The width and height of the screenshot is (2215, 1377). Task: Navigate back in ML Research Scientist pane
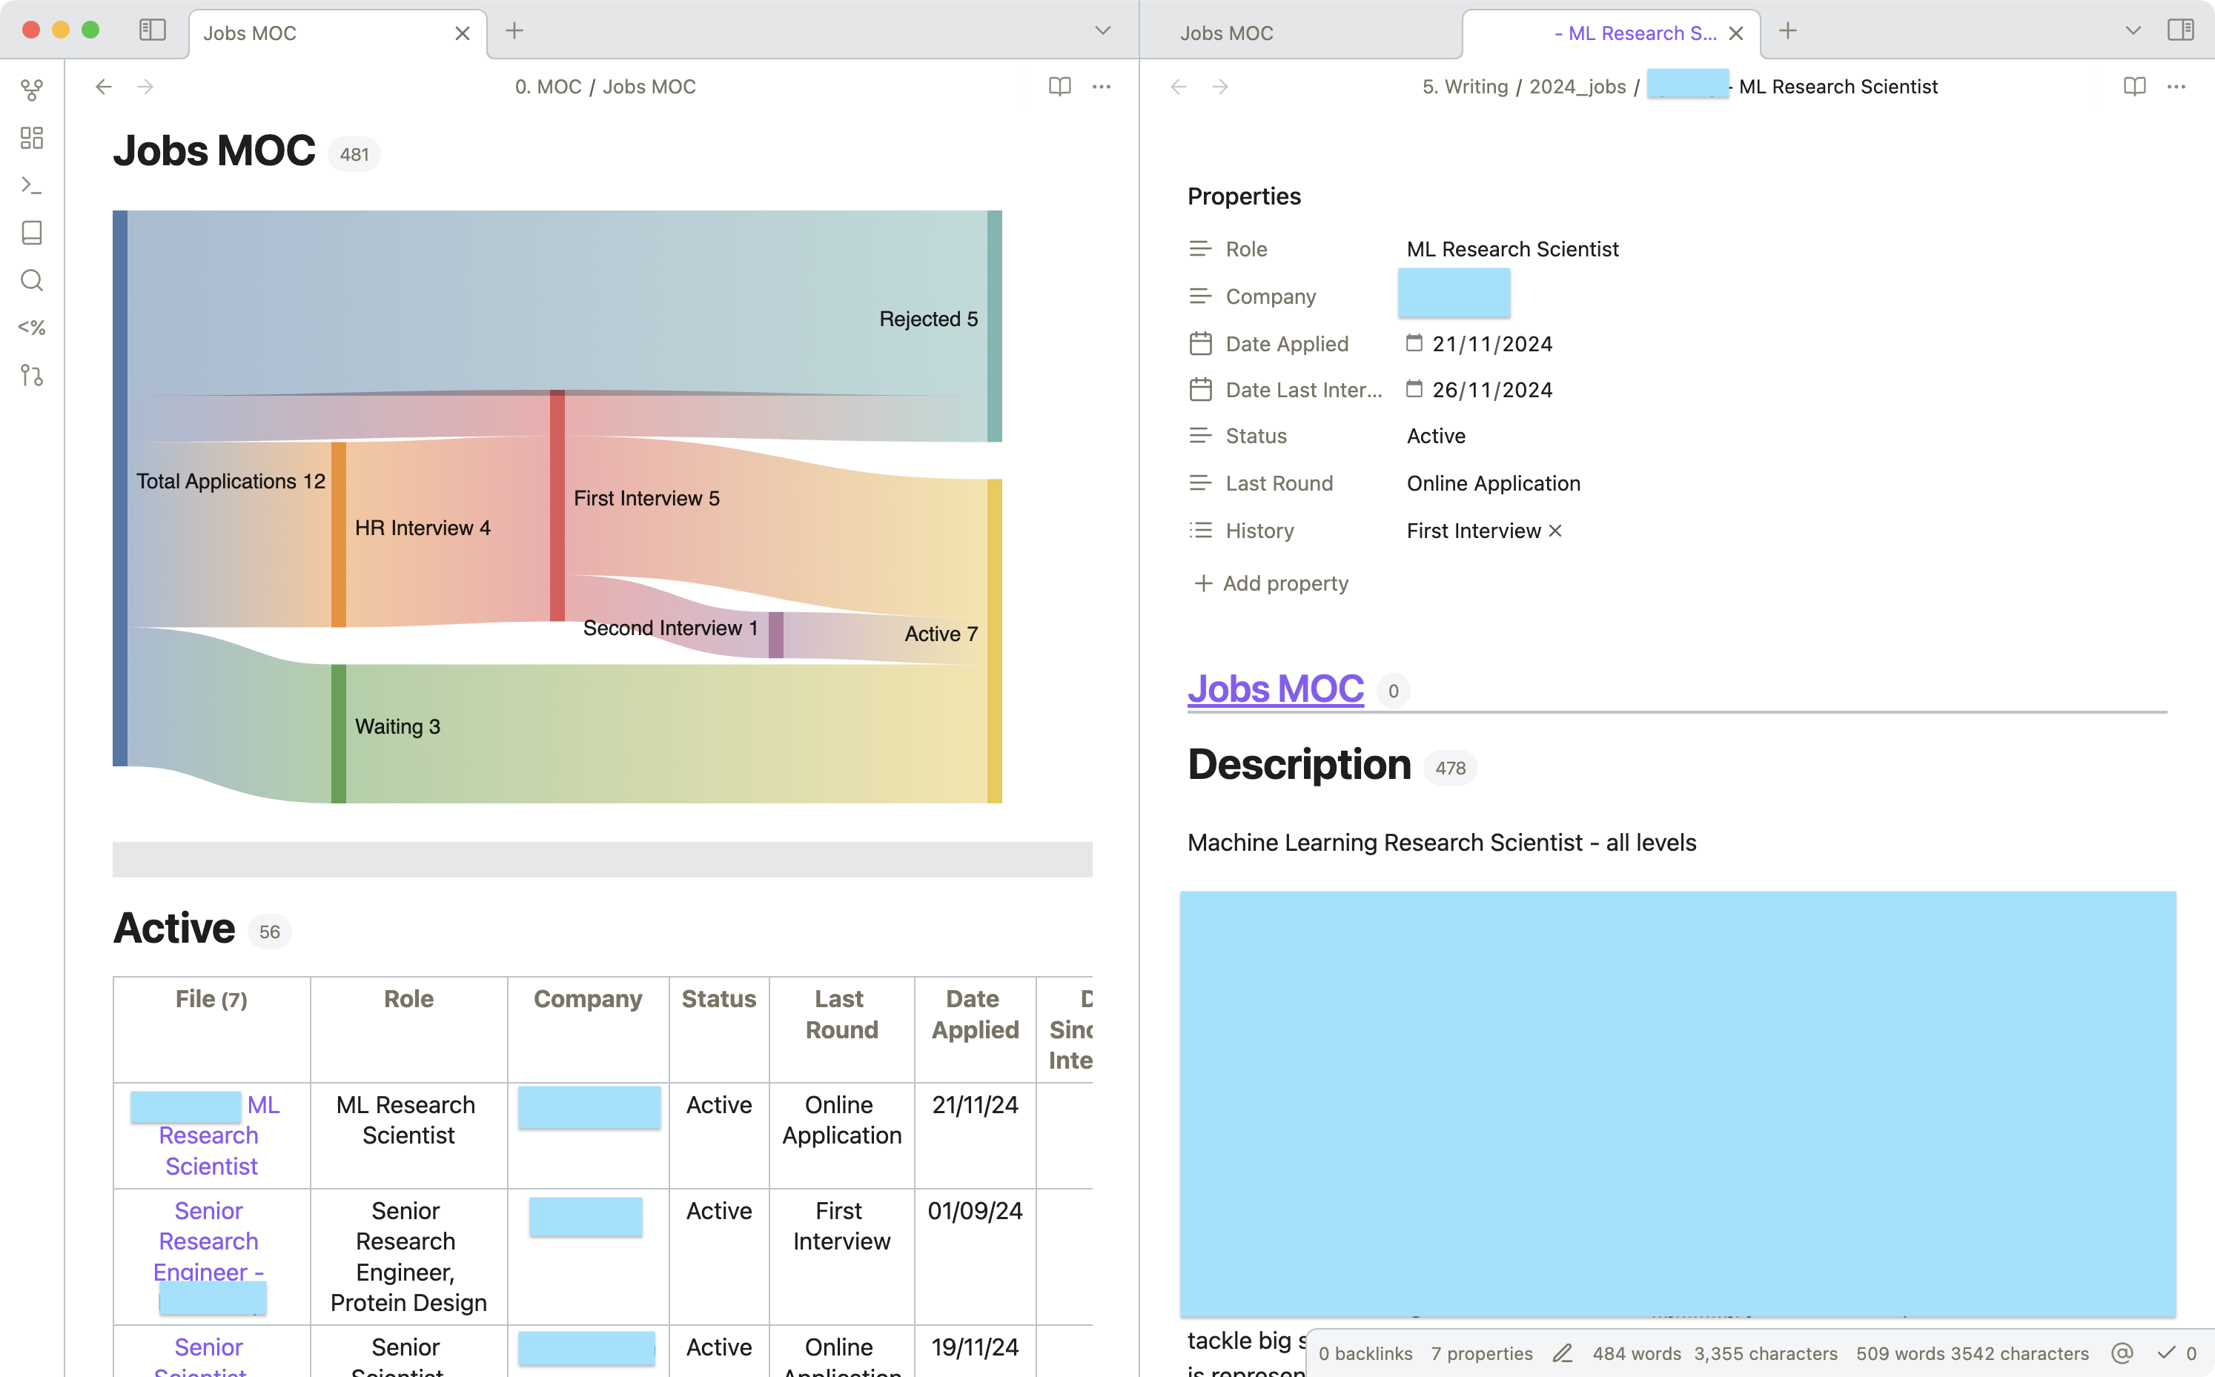pyautogui.click(x=1179, y=87)
